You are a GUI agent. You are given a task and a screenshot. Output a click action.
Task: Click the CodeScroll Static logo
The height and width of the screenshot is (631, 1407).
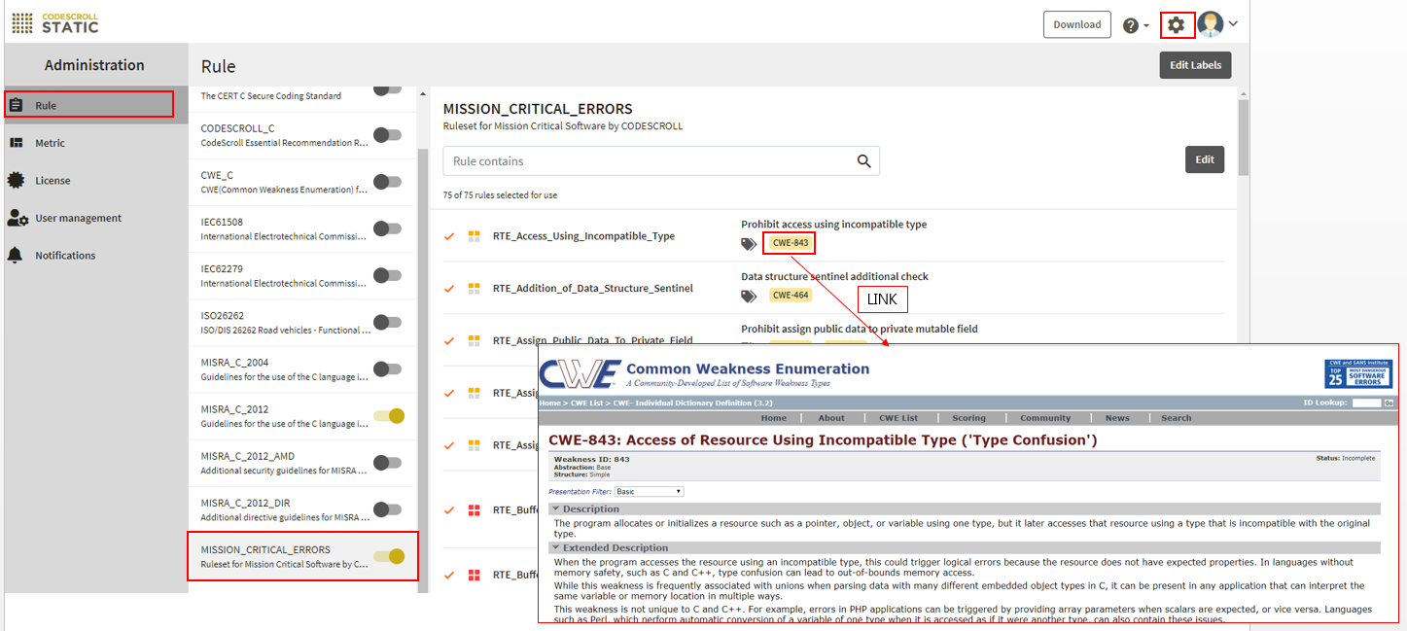coord(55,23)
